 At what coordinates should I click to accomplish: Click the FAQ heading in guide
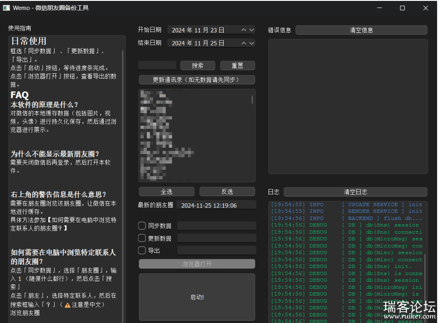coord(20,95)
